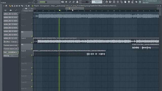Click the link chain icon in top toolbar
The width and height of the screenshot is (162, 91).
coord(73,2)
